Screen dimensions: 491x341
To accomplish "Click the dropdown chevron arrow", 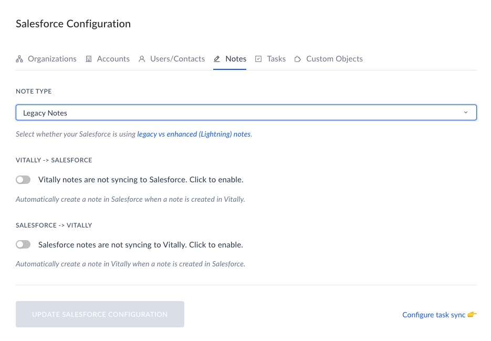I will pos(466,112).
